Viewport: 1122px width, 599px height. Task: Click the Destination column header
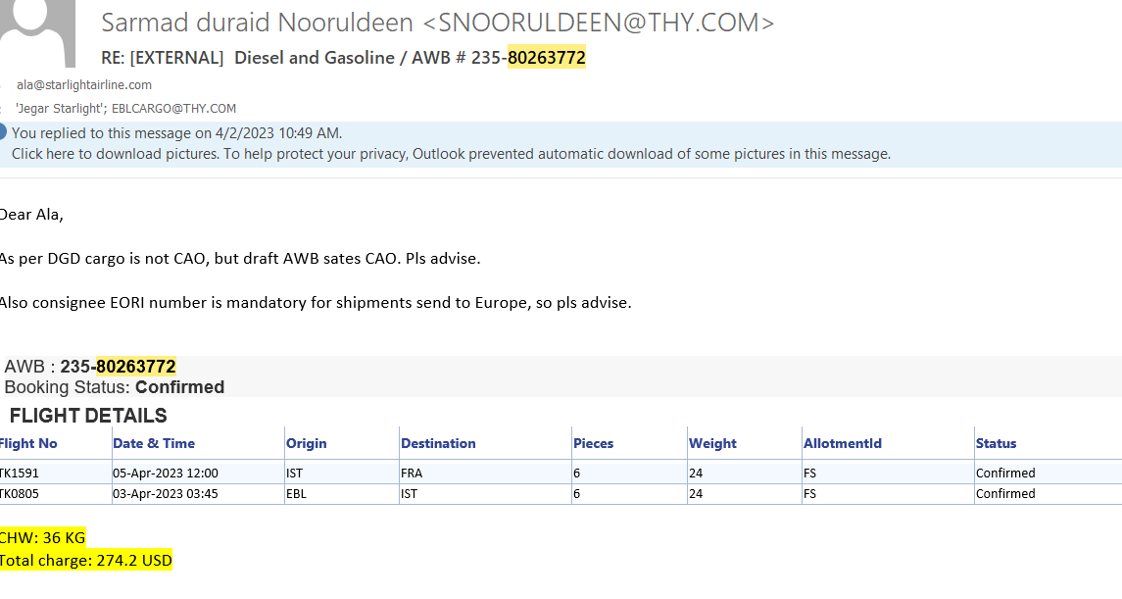[x=438, y=443]
